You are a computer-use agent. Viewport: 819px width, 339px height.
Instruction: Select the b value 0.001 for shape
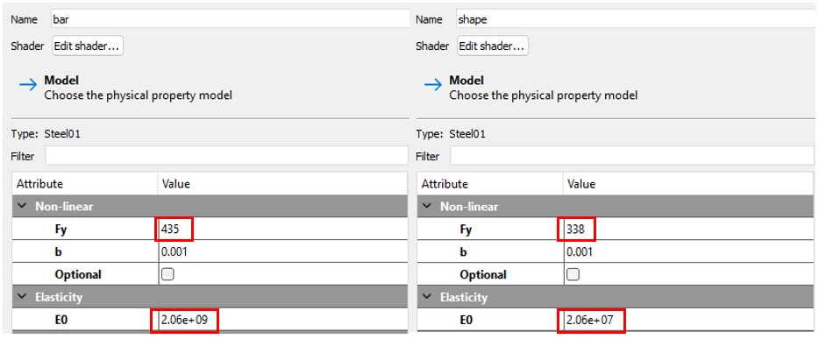point(580,252)
